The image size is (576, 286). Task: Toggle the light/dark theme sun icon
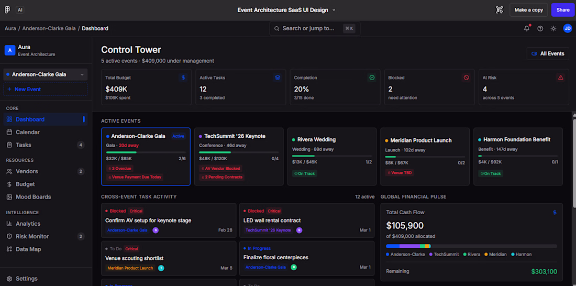(x=553, y=28)
